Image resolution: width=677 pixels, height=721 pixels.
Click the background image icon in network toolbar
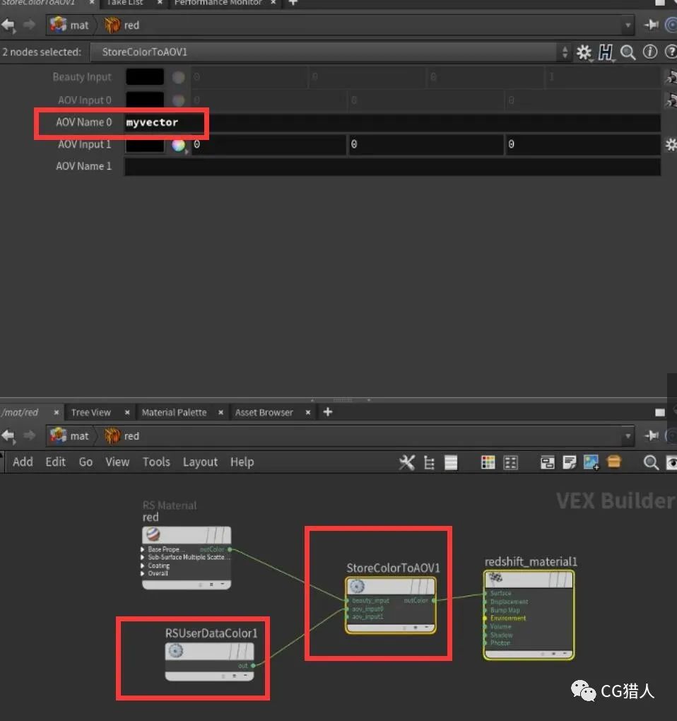[x=591, y=462]
